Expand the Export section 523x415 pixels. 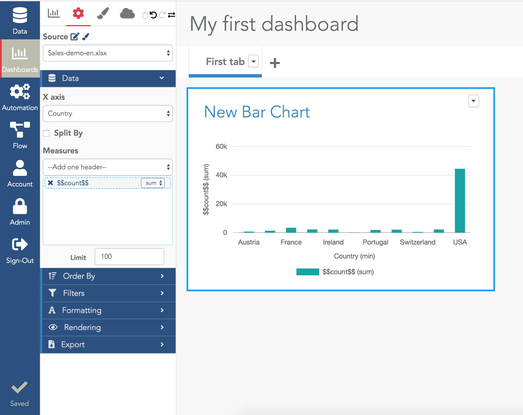coord(108,344)
